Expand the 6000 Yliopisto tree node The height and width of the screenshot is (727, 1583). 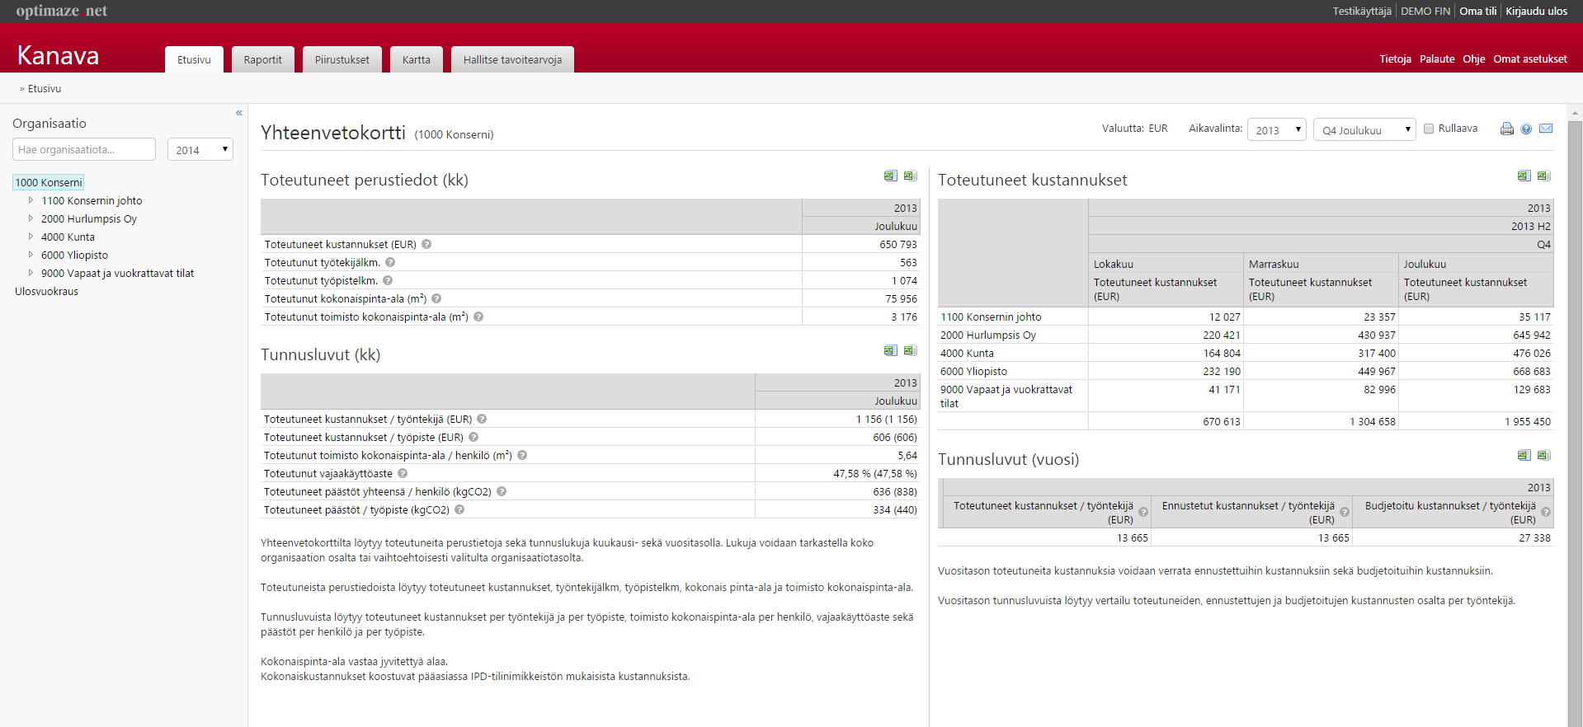(31, 255)
